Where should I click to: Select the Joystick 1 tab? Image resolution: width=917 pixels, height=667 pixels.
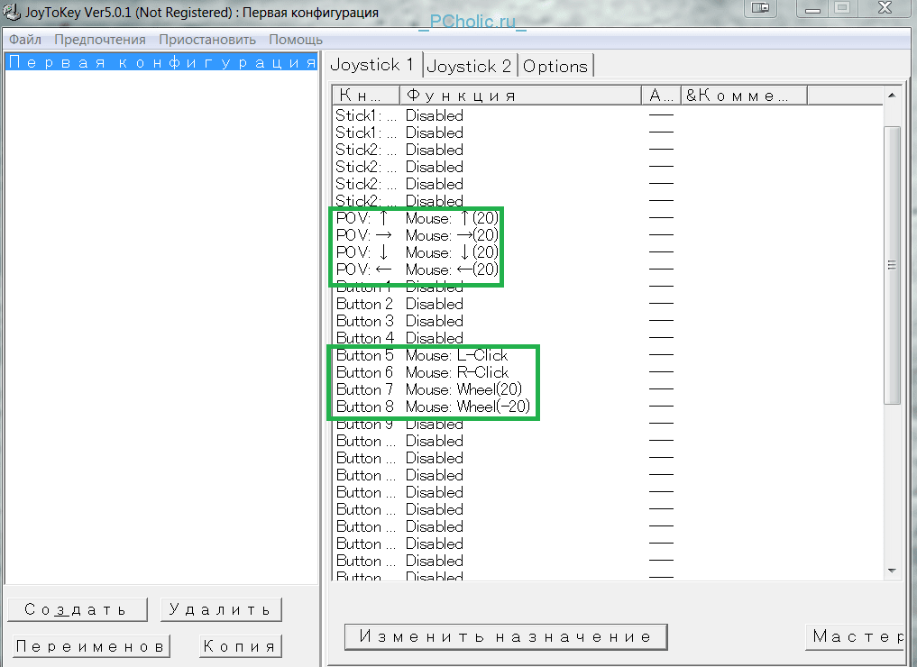(x=372, y=65)
